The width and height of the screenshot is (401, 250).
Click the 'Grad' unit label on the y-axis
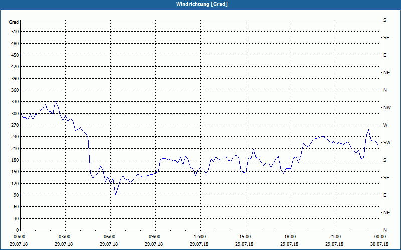point(14,22)
